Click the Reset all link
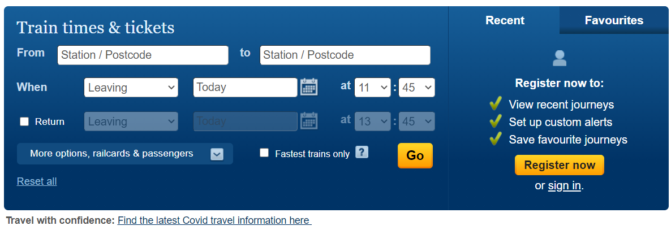Image resolution: width=671 pixels, height=230 pixels. click(37, 181)
